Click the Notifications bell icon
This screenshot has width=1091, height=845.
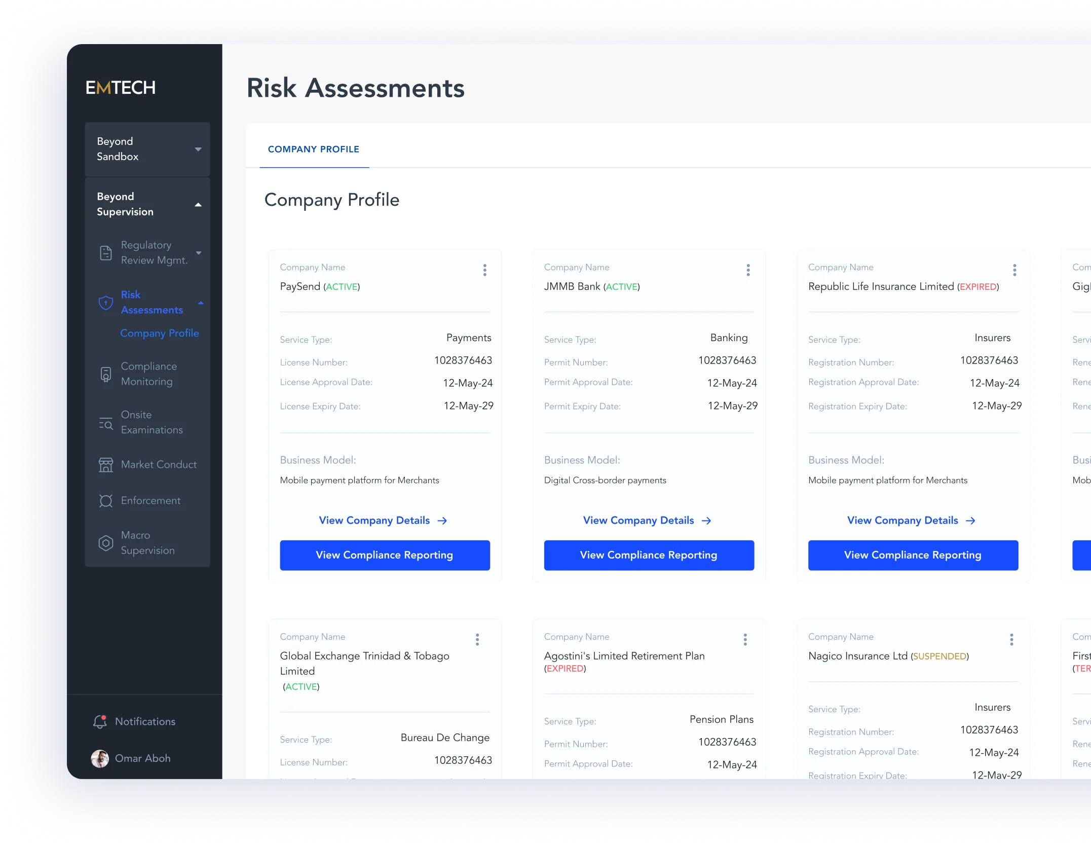pyautogui.click(x=100, y=721)
